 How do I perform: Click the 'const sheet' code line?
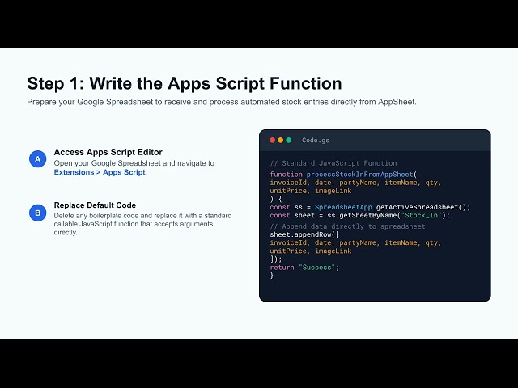pos(359,216)
